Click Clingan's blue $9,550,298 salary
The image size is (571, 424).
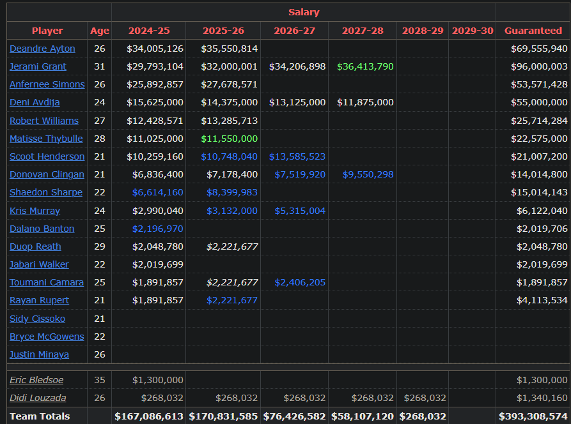click(x=368, y=174)
